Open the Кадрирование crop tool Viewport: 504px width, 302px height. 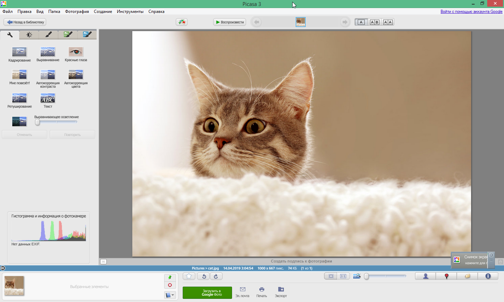(x=19, y=52)
